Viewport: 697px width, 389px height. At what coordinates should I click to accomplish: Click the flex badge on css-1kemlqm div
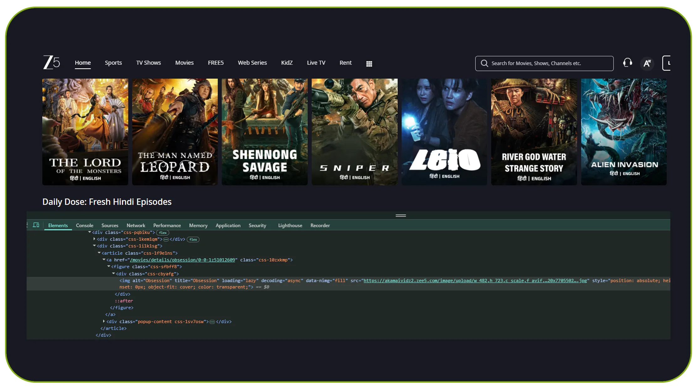[193, 239]
